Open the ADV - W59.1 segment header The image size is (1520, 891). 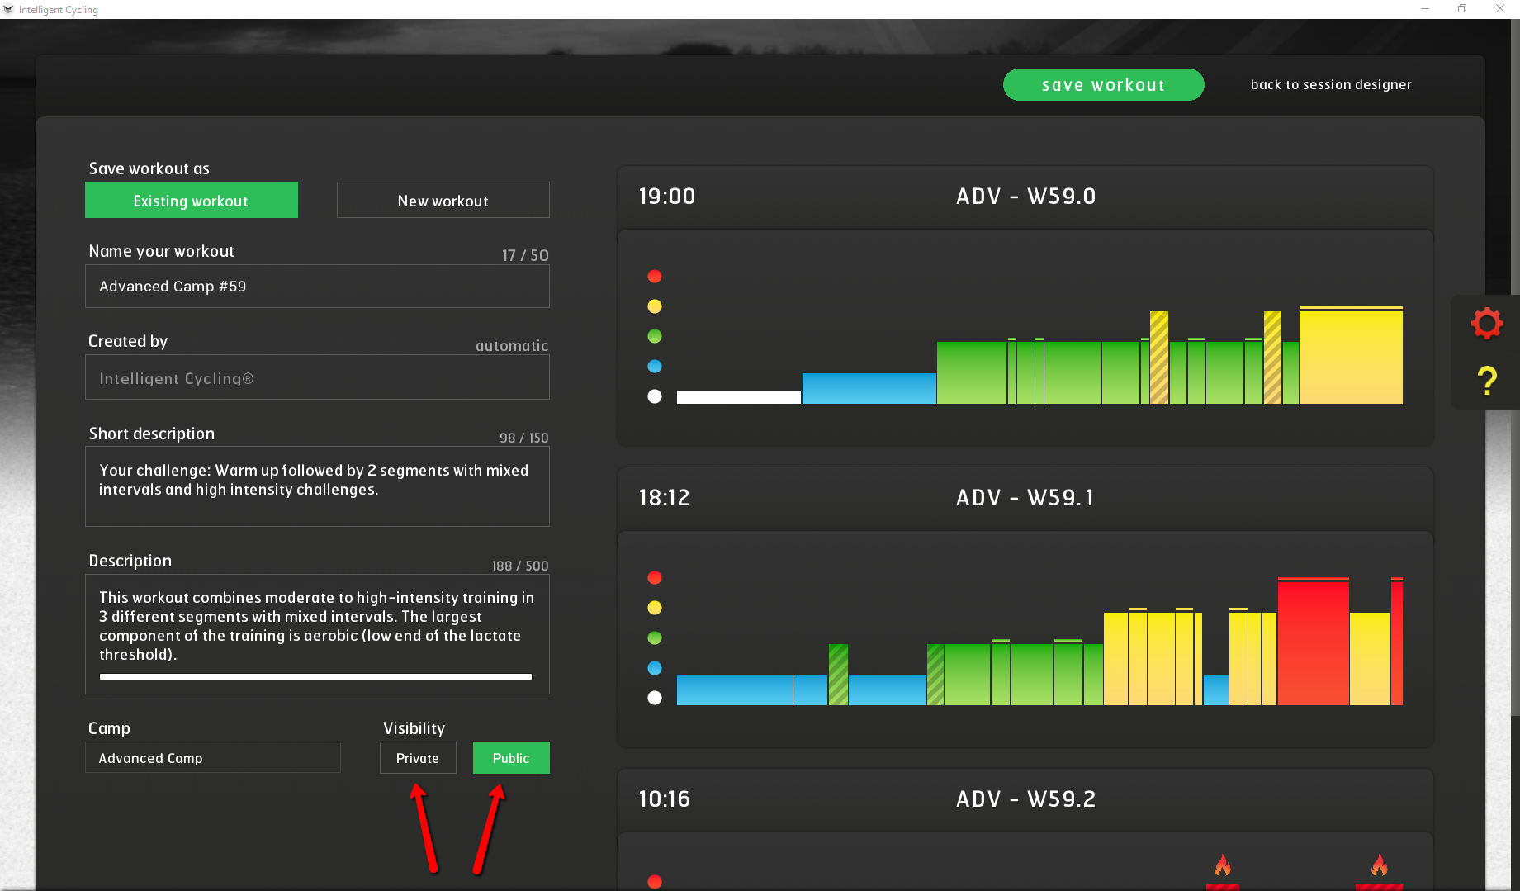[1025, 498]
